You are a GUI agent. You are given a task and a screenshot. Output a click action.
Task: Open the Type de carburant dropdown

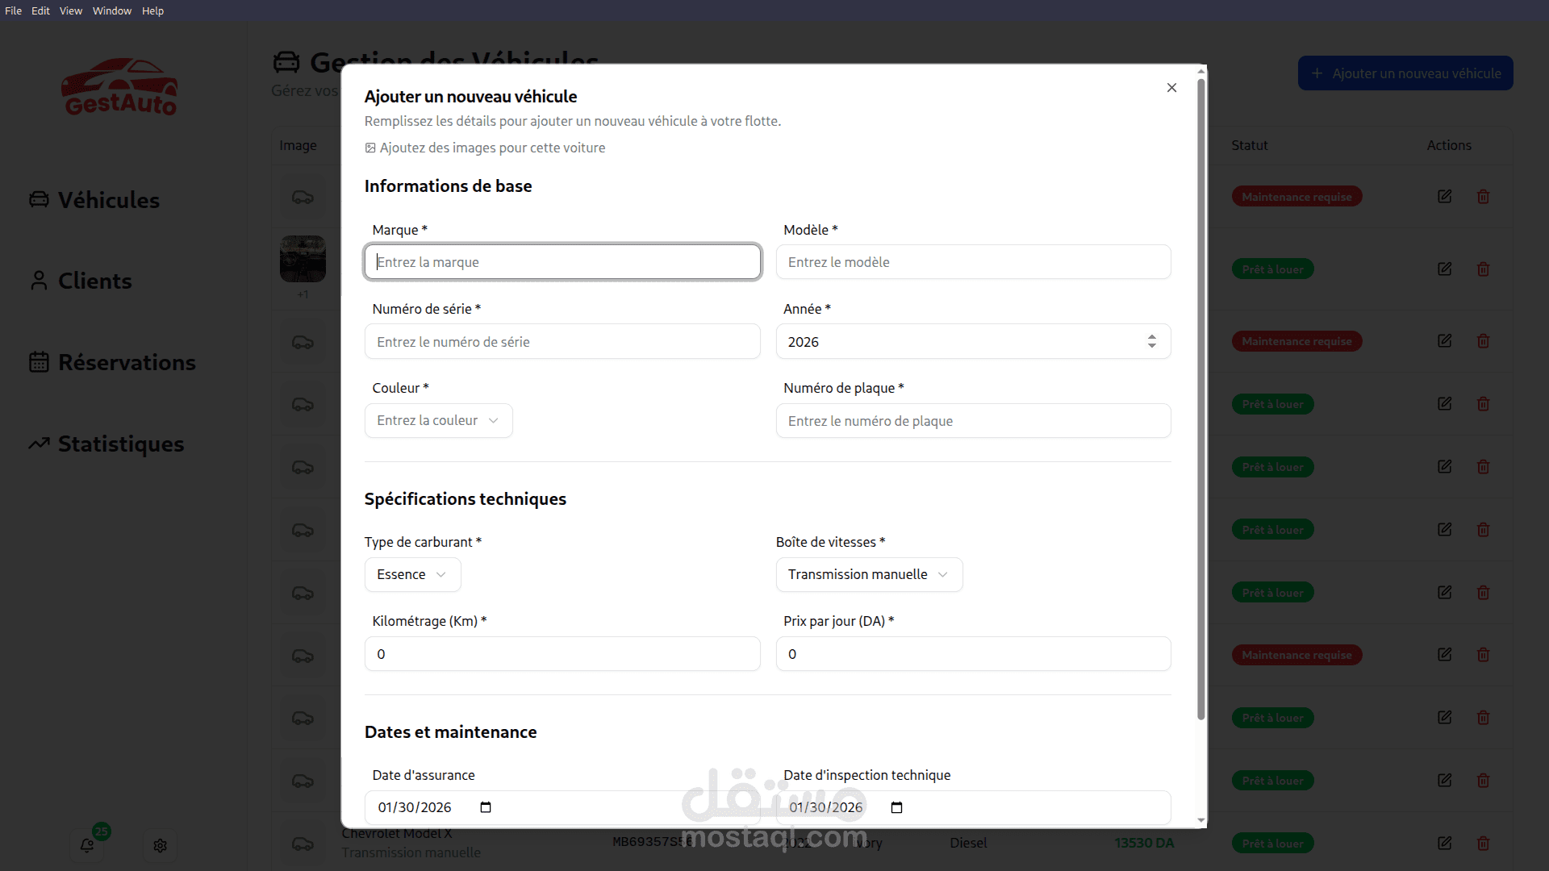pos(412,574)
